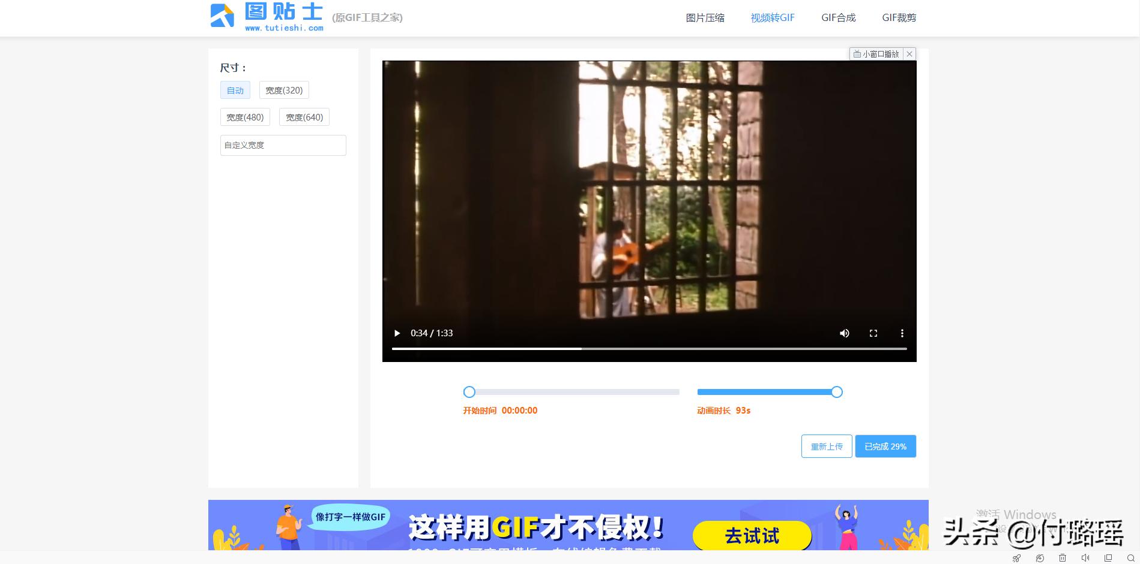Click the 重新上传 button

coord(826,446)
